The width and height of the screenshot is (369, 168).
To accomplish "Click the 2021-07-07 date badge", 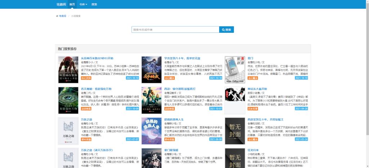I will click(x=133, y=139).
